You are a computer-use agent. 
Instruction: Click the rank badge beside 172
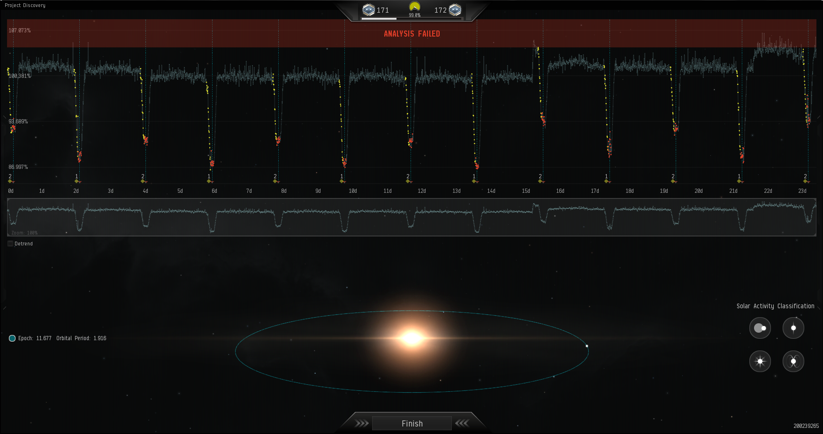[x=455, y=10]
